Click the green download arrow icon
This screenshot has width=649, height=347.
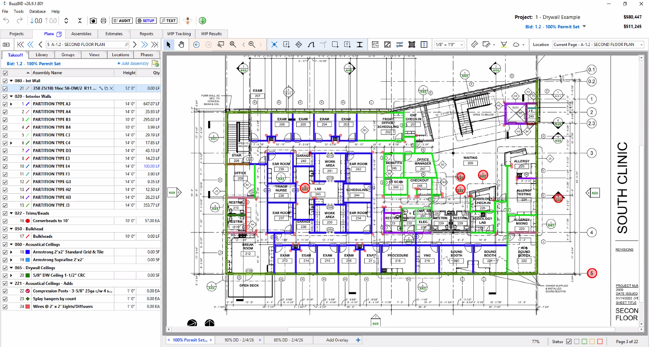point(202,20)
